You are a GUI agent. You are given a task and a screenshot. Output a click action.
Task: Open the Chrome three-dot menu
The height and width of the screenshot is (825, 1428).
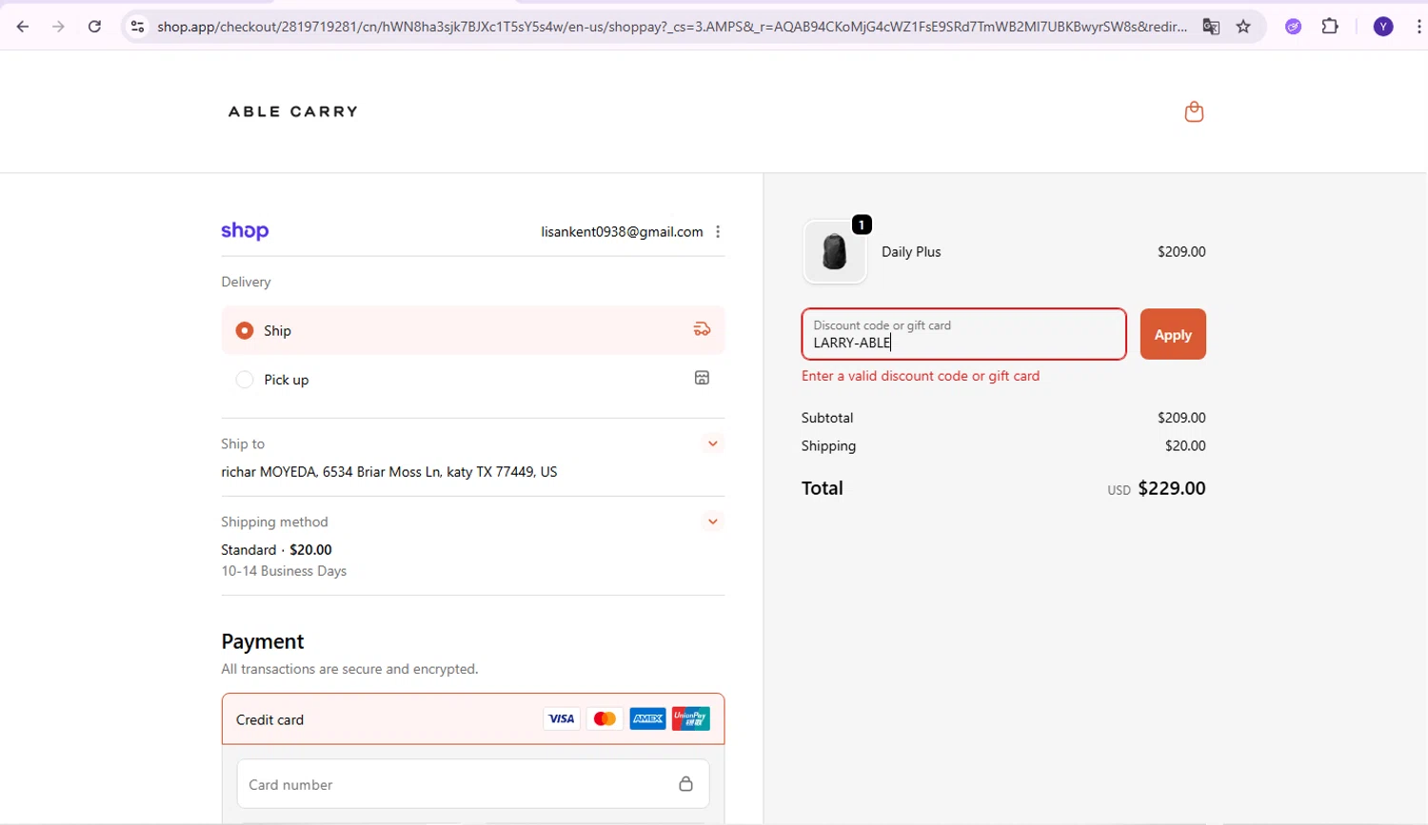tap(1418, 27)
